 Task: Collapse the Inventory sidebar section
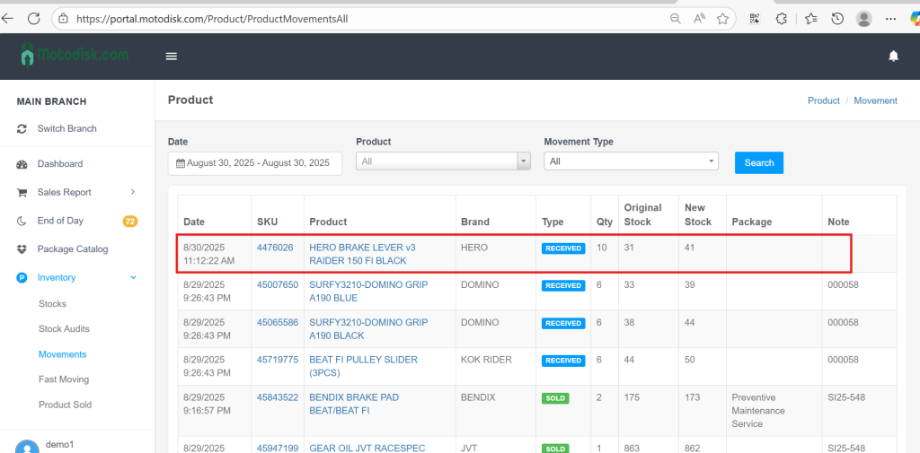(x=133, y=278)
